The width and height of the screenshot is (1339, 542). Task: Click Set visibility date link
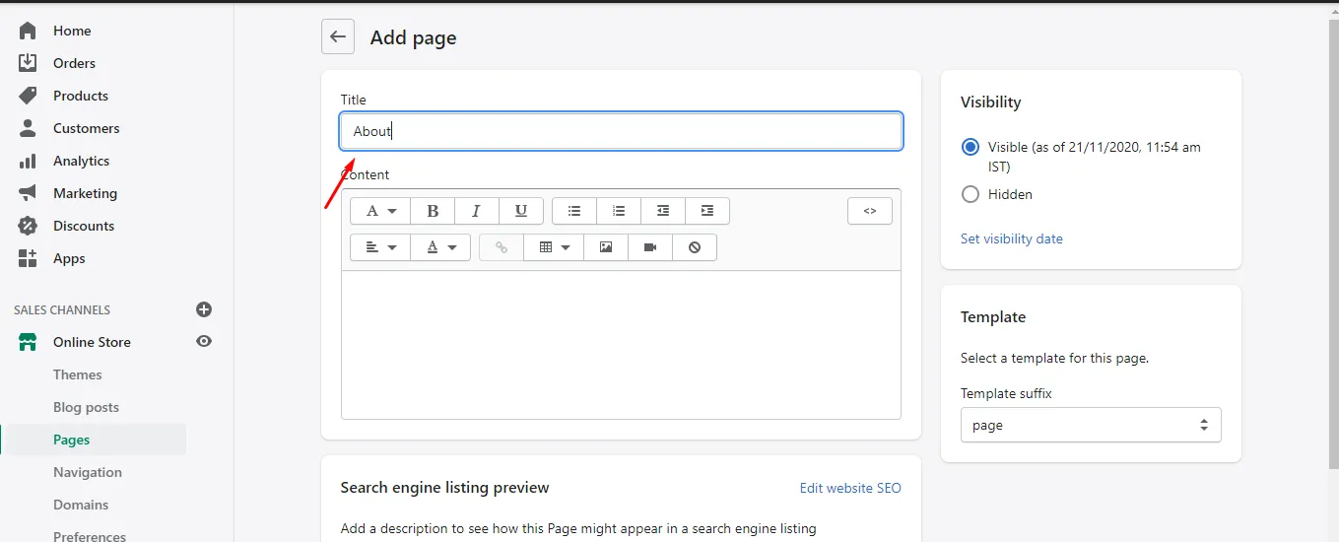1012,238
